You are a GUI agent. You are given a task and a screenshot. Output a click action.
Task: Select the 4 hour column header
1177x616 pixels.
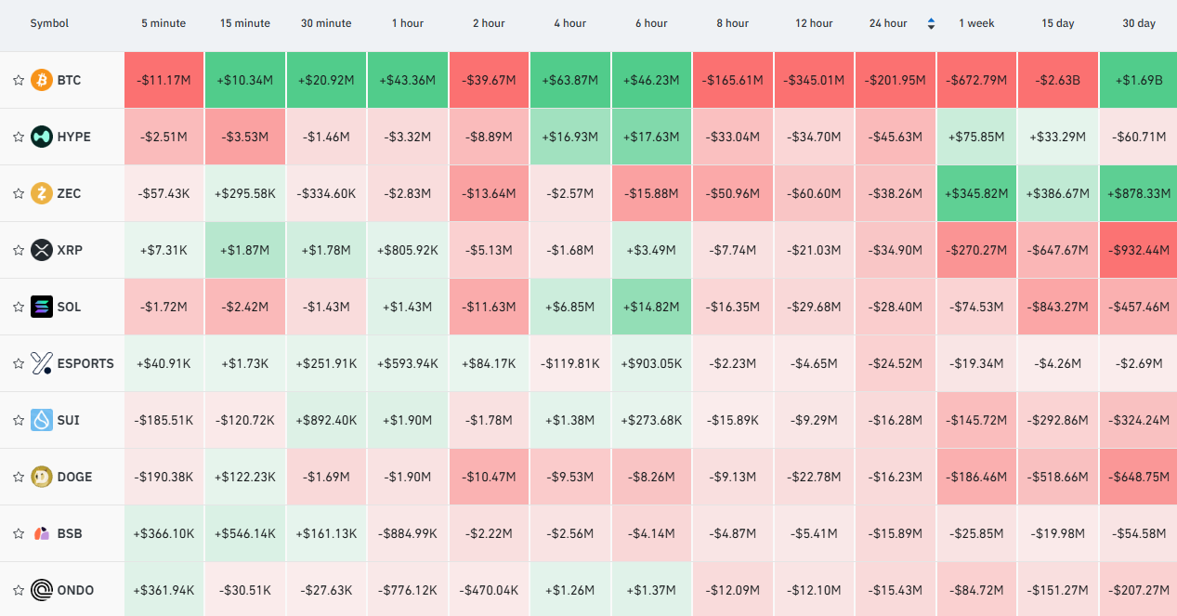point(569,23)
